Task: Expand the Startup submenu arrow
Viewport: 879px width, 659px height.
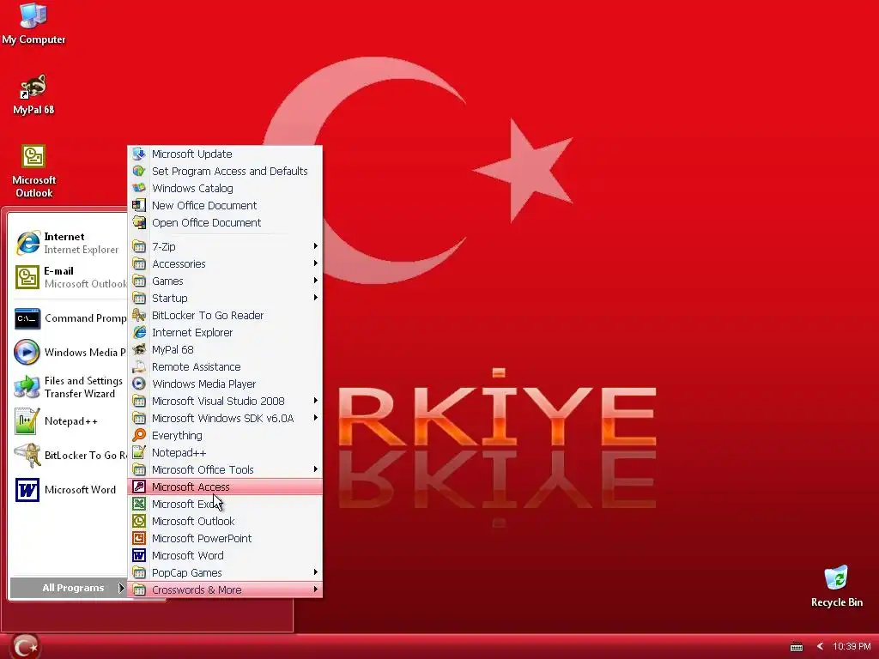Action: click(316, 298)
